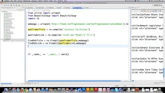Viewport: 165px width, 93px height.
Task: Open the File menu
Action: (x=11, y=1)
